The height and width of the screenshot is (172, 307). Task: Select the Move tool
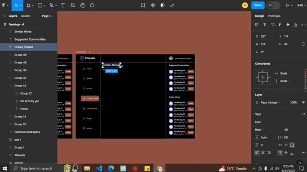tap(16, 5)
